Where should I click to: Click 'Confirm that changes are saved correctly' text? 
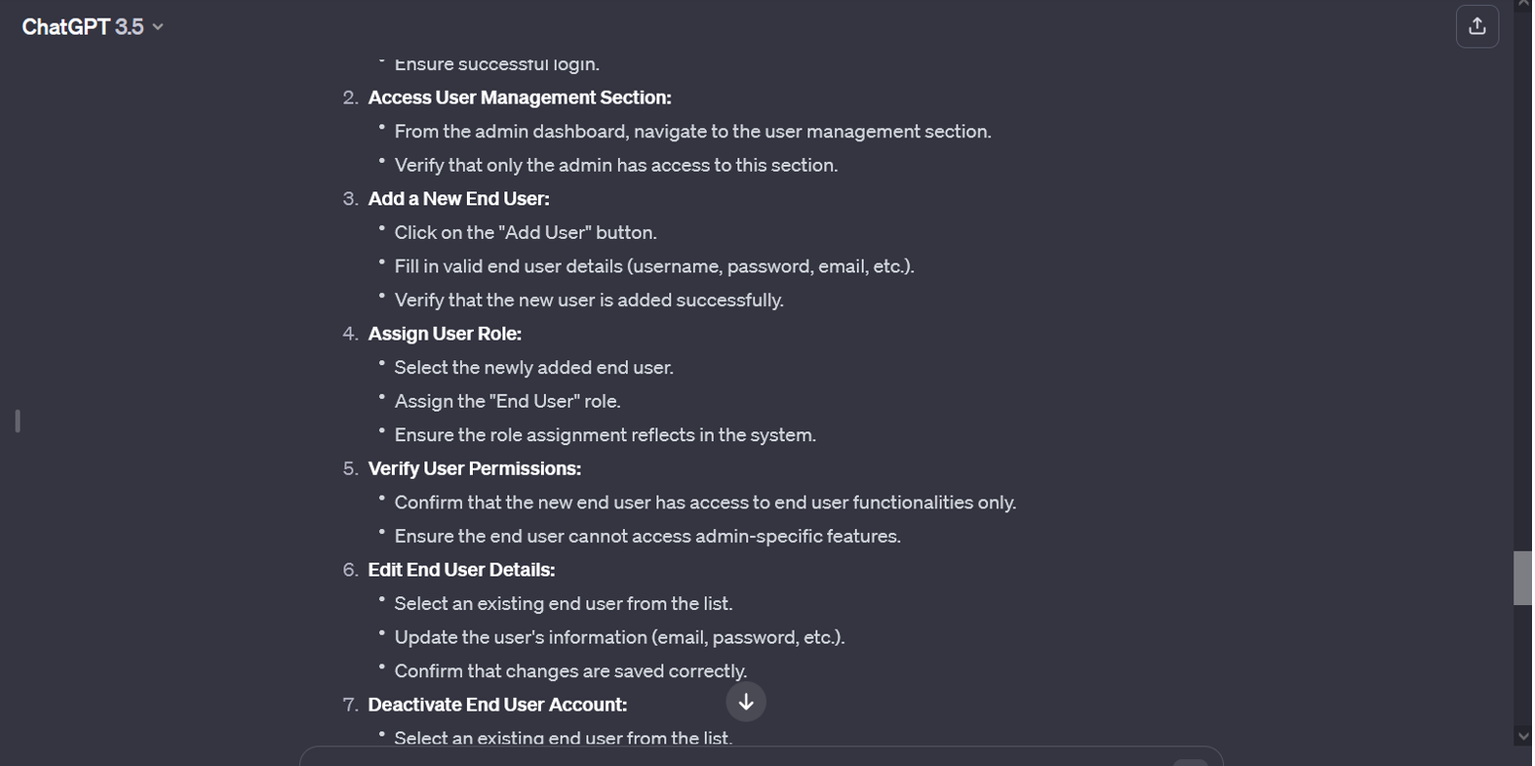571,671
